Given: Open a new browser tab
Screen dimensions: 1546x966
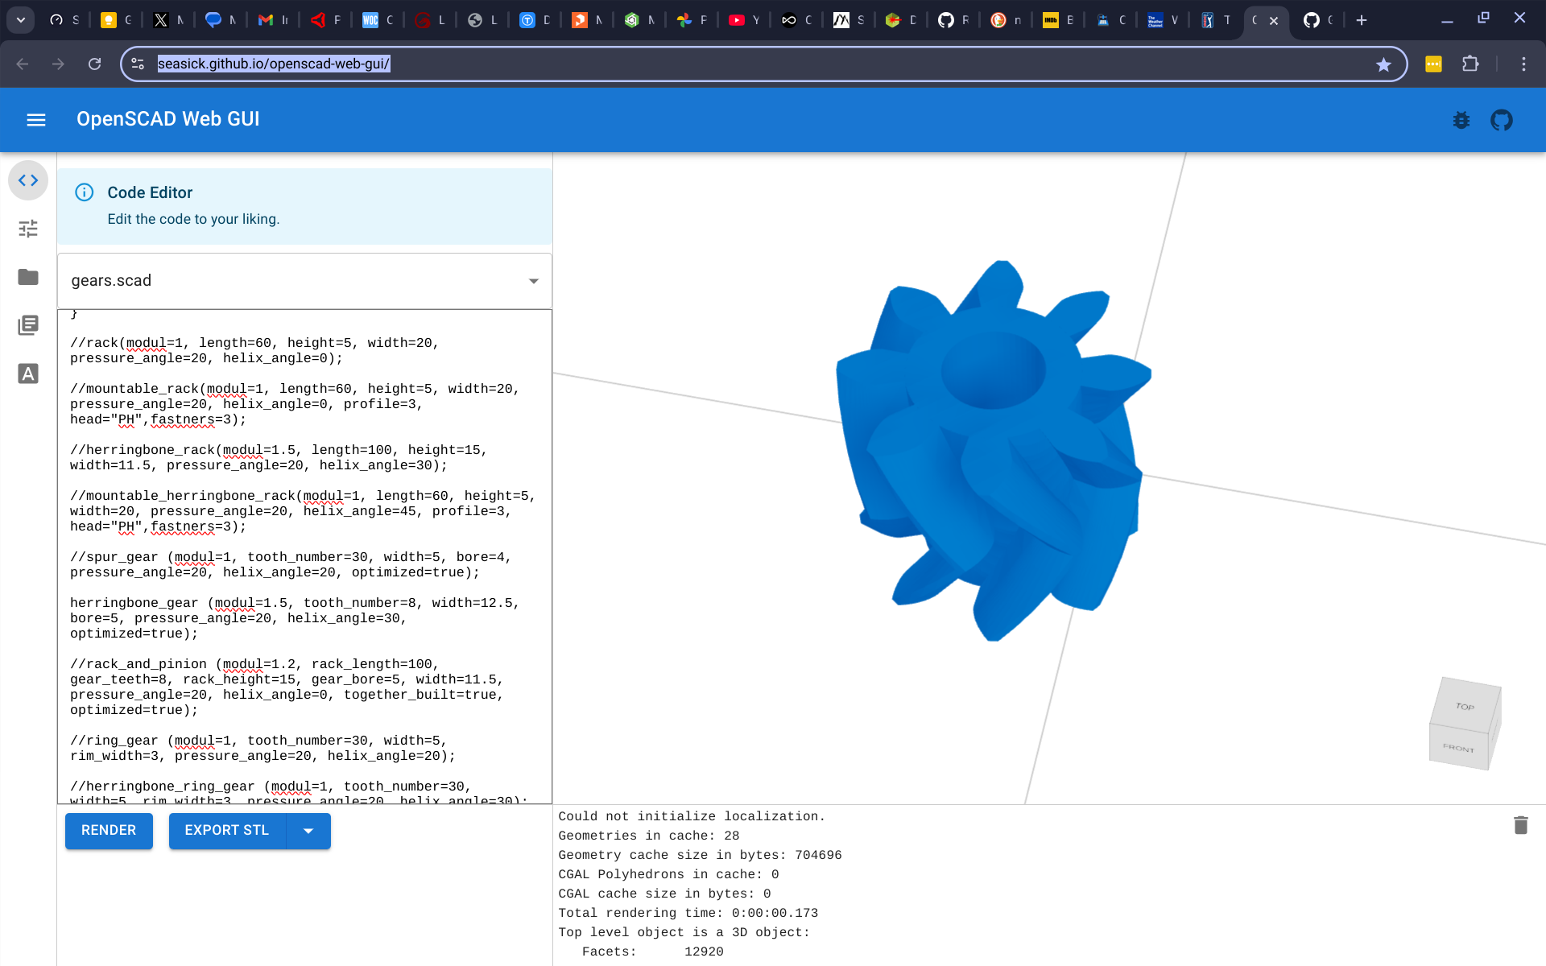Looking at the screenshot, I should coord(1361,20).
